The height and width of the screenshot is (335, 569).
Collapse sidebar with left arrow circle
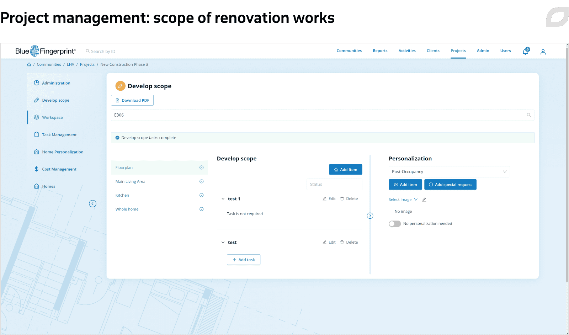pyautogui.click(x=92, y=204)
